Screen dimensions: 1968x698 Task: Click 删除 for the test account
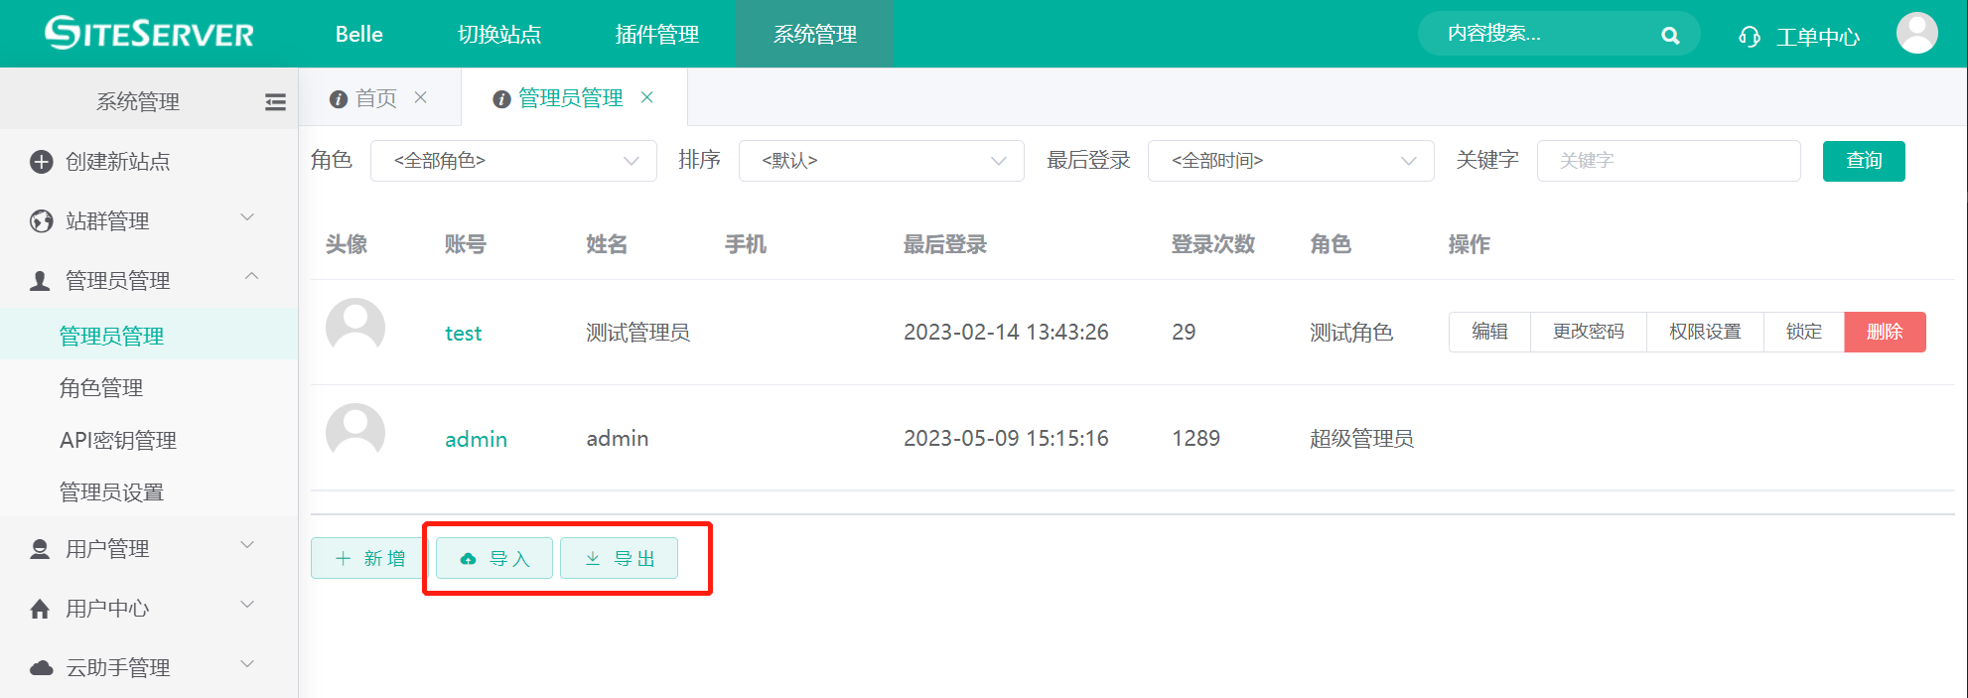[x=1885, y=332]
